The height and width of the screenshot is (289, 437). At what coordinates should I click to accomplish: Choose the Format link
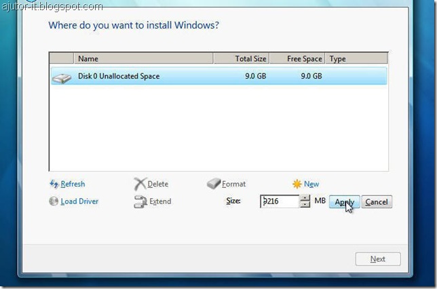click(x=234, y=184)
